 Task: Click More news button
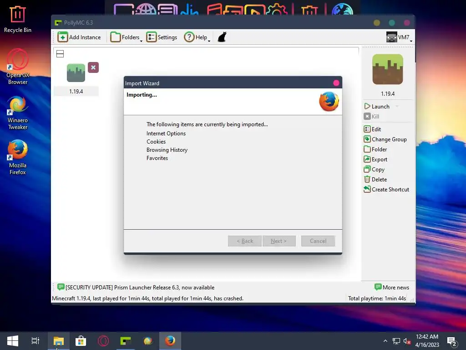(392, 288)
